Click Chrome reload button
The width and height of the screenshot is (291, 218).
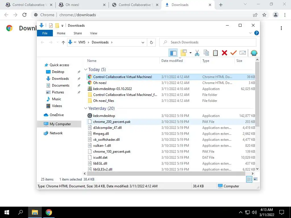point(24,15)
